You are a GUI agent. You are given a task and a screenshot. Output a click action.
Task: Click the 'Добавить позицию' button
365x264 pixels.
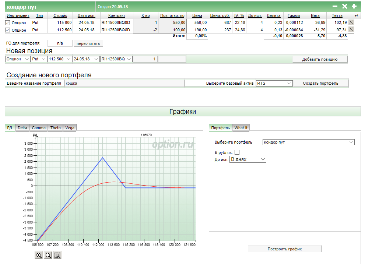(320, 59)
